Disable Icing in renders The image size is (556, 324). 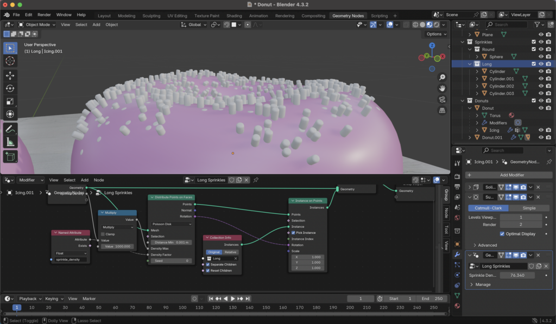point(548,130)
